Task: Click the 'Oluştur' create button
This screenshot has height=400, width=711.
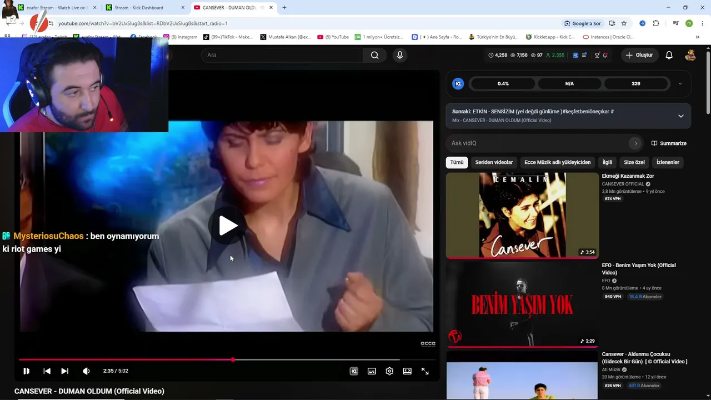Action: (639, 55)
